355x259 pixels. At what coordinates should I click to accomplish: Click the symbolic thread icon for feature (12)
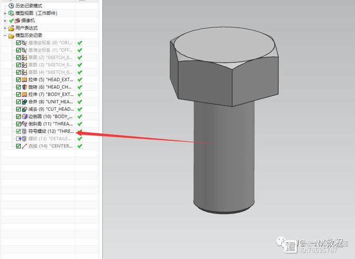click(24, 131)
